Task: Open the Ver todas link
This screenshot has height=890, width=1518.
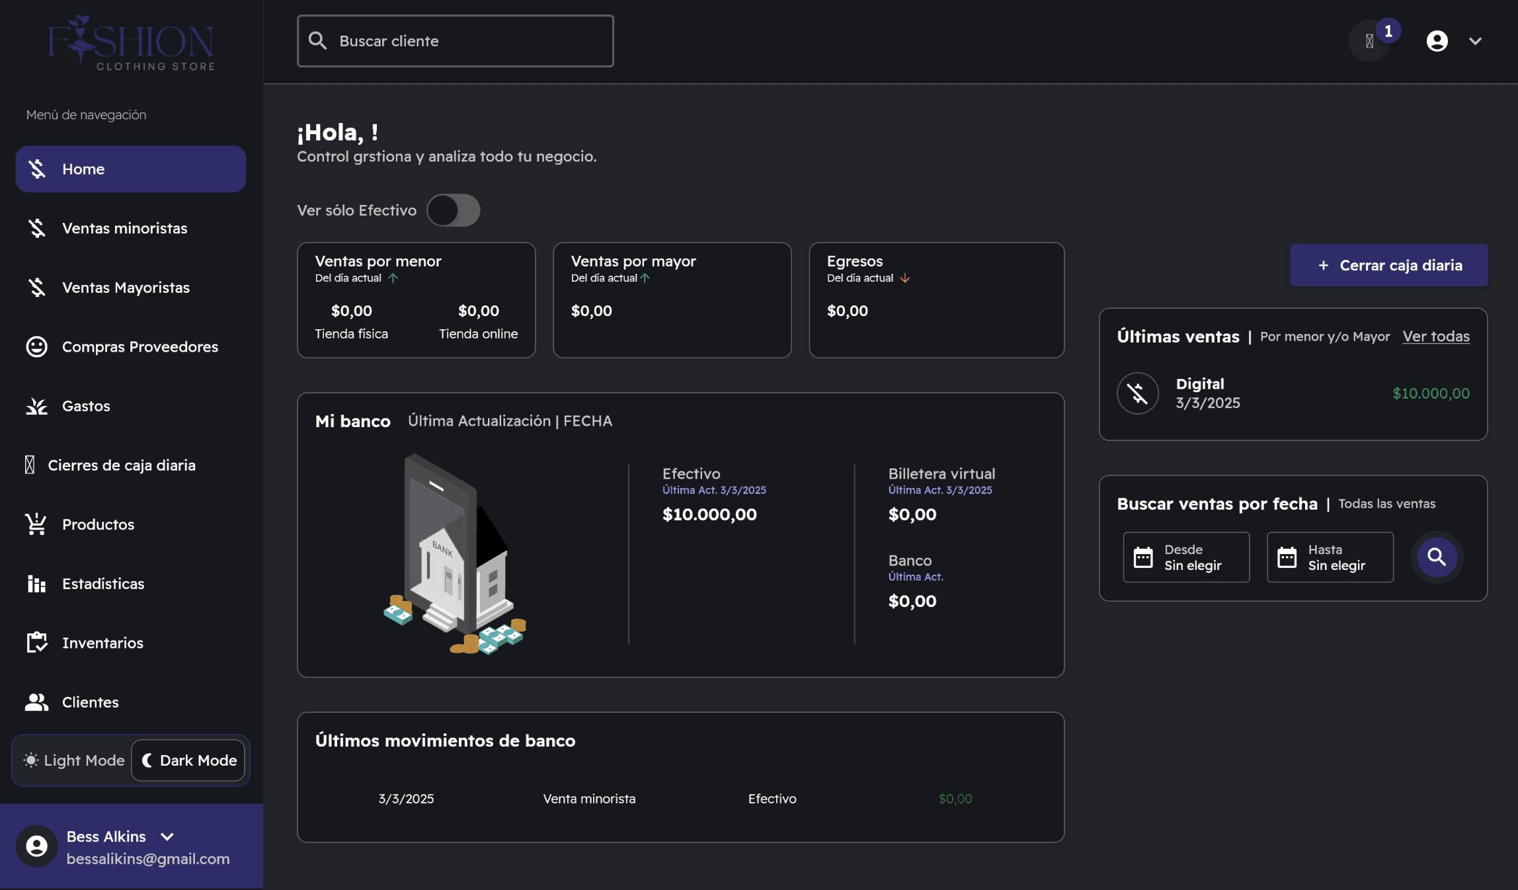Action: [x=1436, y=336]
